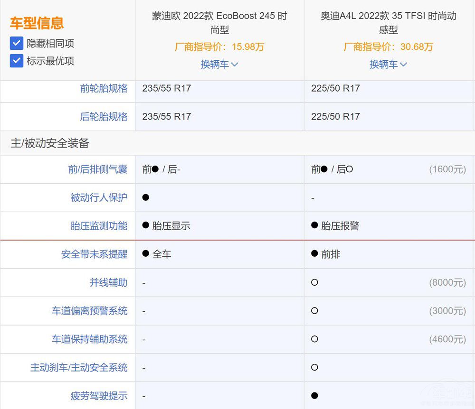Screen dimensions: 475x409
Task: Uncheck the 隐藏相同项 checkbox
Action: click(x=17, y=44)
